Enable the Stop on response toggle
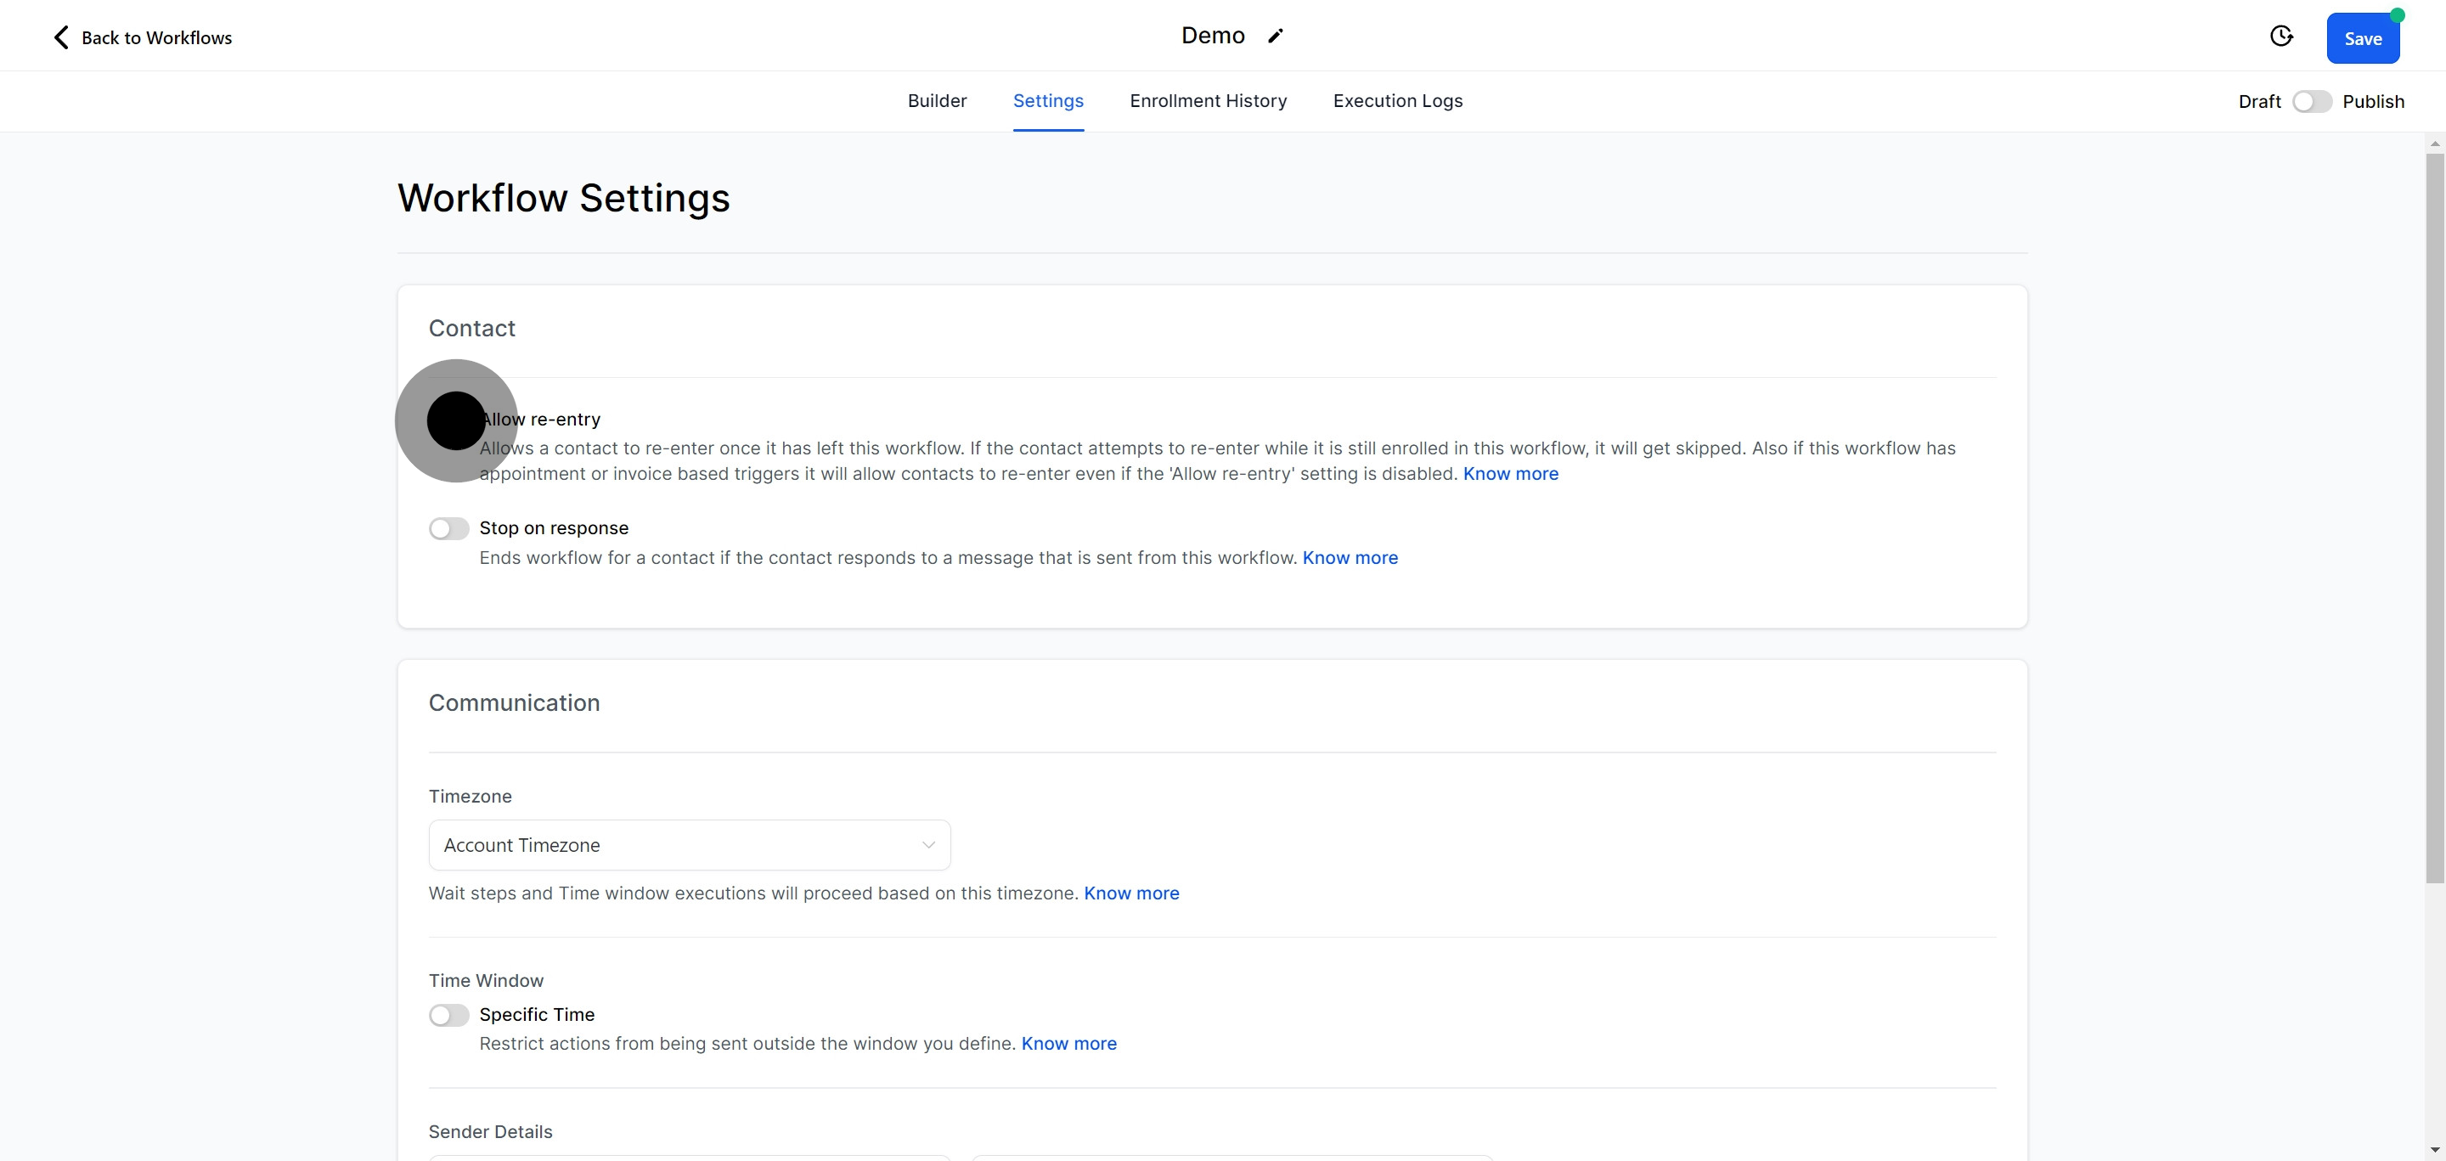This screenshot has height=1161, width=2446. coord(449,529)
